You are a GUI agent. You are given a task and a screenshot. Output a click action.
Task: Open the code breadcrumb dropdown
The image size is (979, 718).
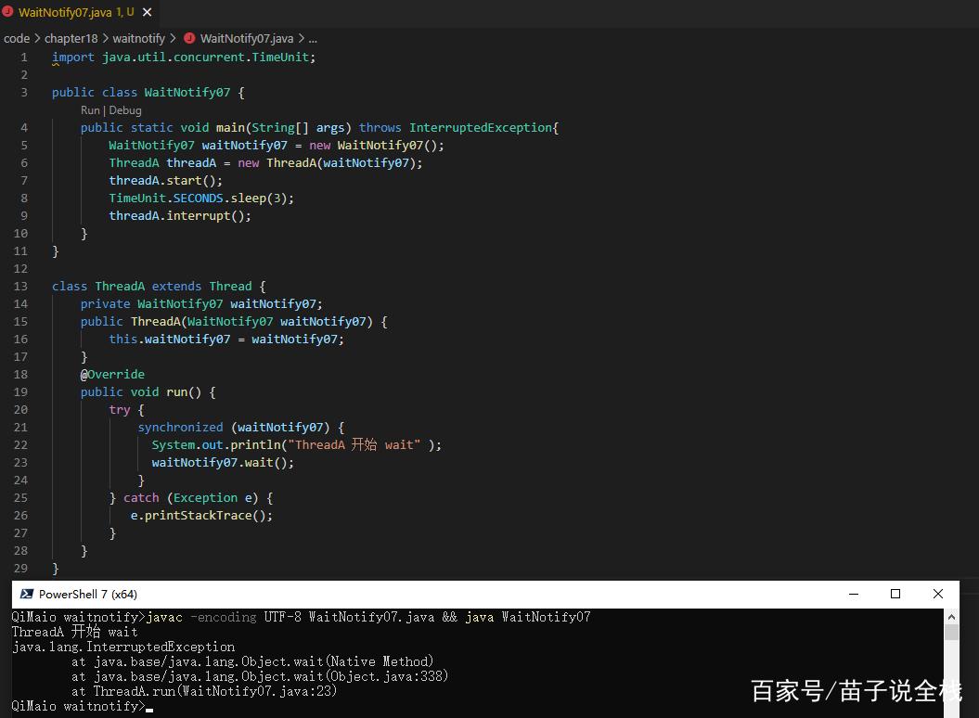tap(17, 38)
